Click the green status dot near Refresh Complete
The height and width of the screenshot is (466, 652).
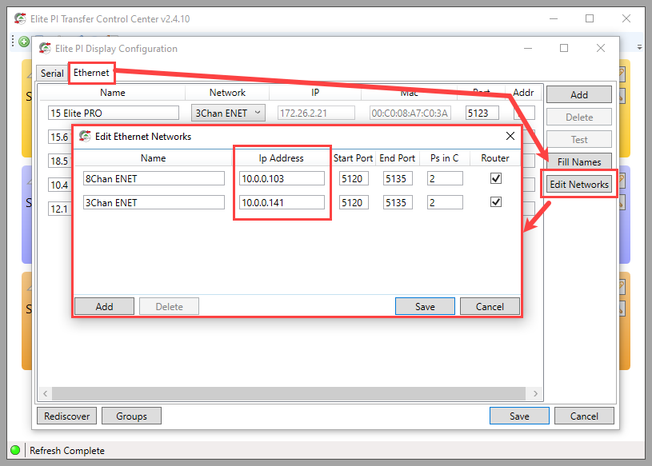point(16,450)
